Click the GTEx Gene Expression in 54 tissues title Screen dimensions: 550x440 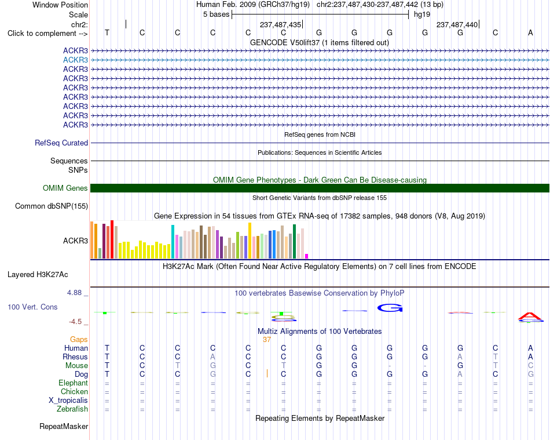click(x=320, y=216)
